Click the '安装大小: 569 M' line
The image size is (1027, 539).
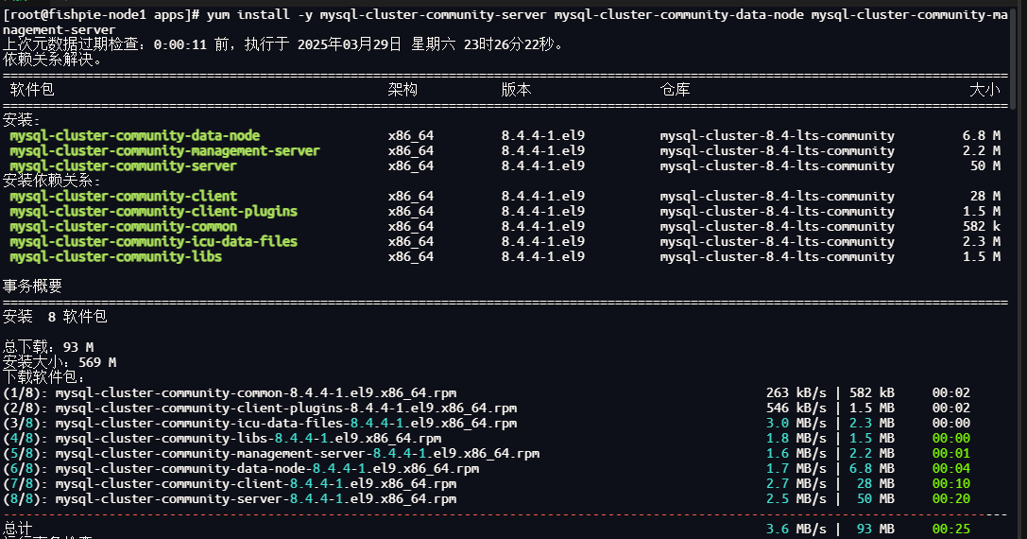coord(60,362)
